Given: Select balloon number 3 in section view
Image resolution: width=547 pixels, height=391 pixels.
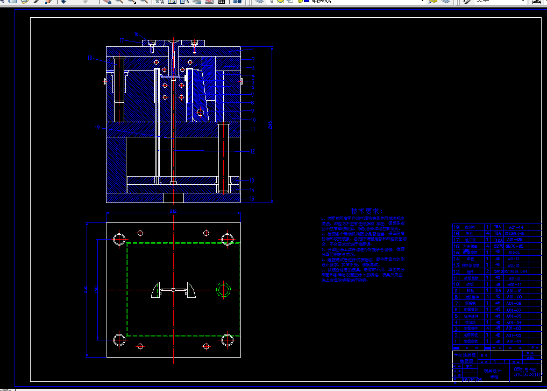Looking at the screenshot, I should coord(253,68).
